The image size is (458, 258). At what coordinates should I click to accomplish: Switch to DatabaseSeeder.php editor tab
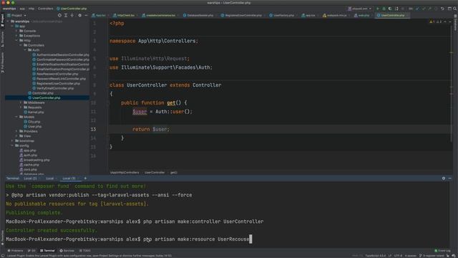point(200,15)
